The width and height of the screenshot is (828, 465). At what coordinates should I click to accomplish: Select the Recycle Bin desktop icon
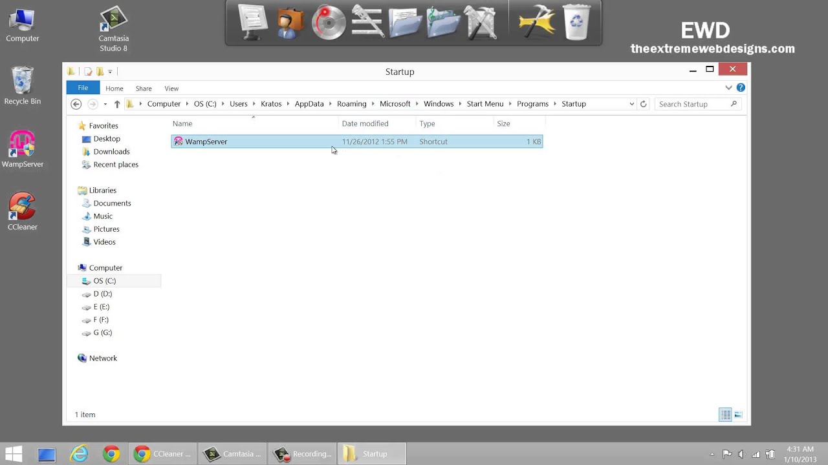(x=23, y=85)
